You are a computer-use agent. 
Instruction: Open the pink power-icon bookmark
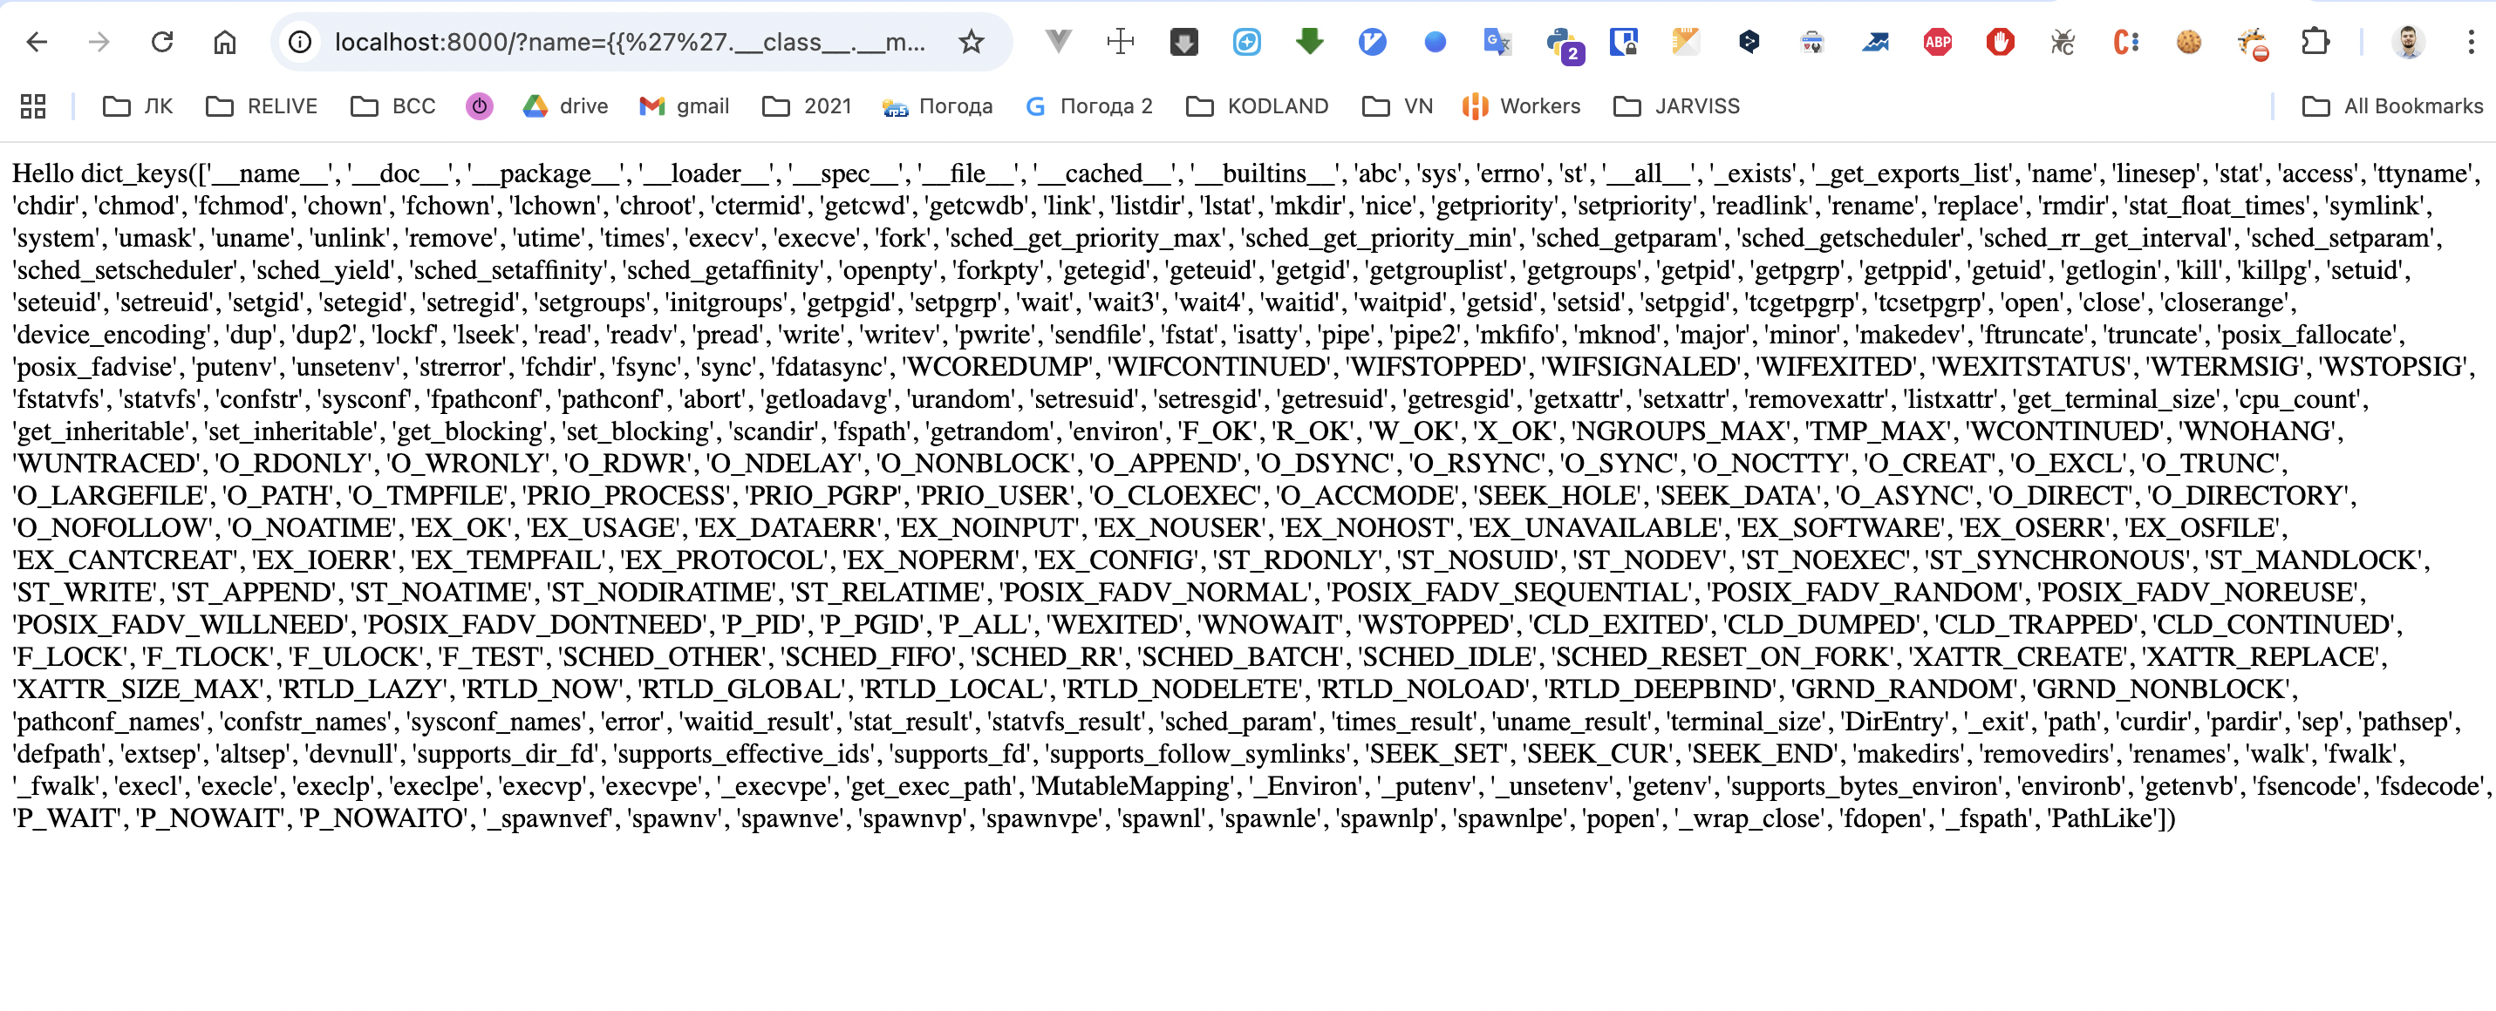(x=480, y=106)
